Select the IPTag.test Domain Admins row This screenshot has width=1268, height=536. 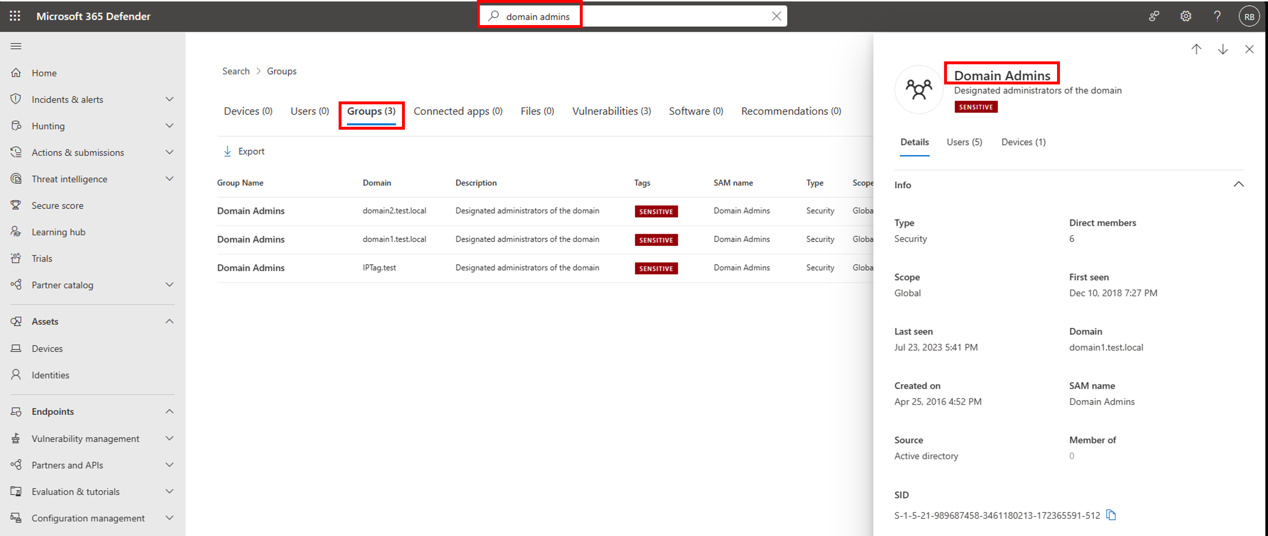(250, 268)
